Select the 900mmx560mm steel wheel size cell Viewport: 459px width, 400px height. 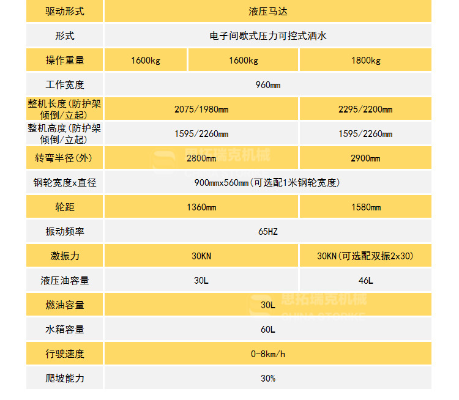click(x=267, y=183)
